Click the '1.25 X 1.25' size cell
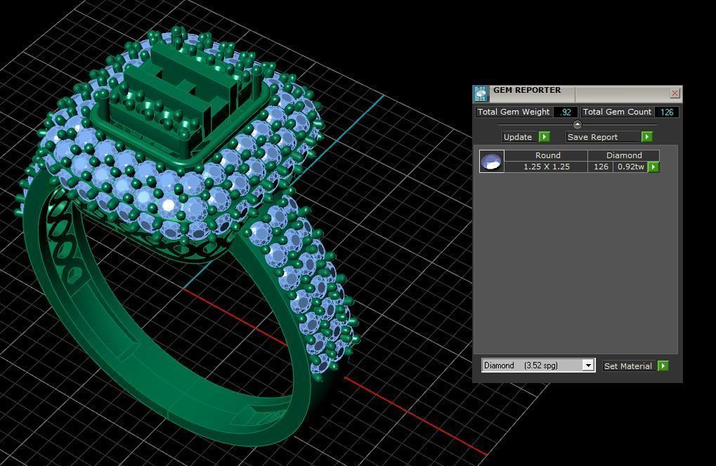The height and width of the screenshot is (466, 716). pos(546,167)
